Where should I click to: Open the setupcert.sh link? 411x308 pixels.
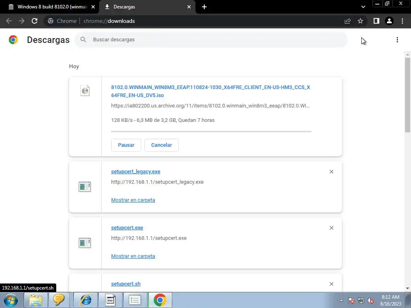[x=126, y=284]
